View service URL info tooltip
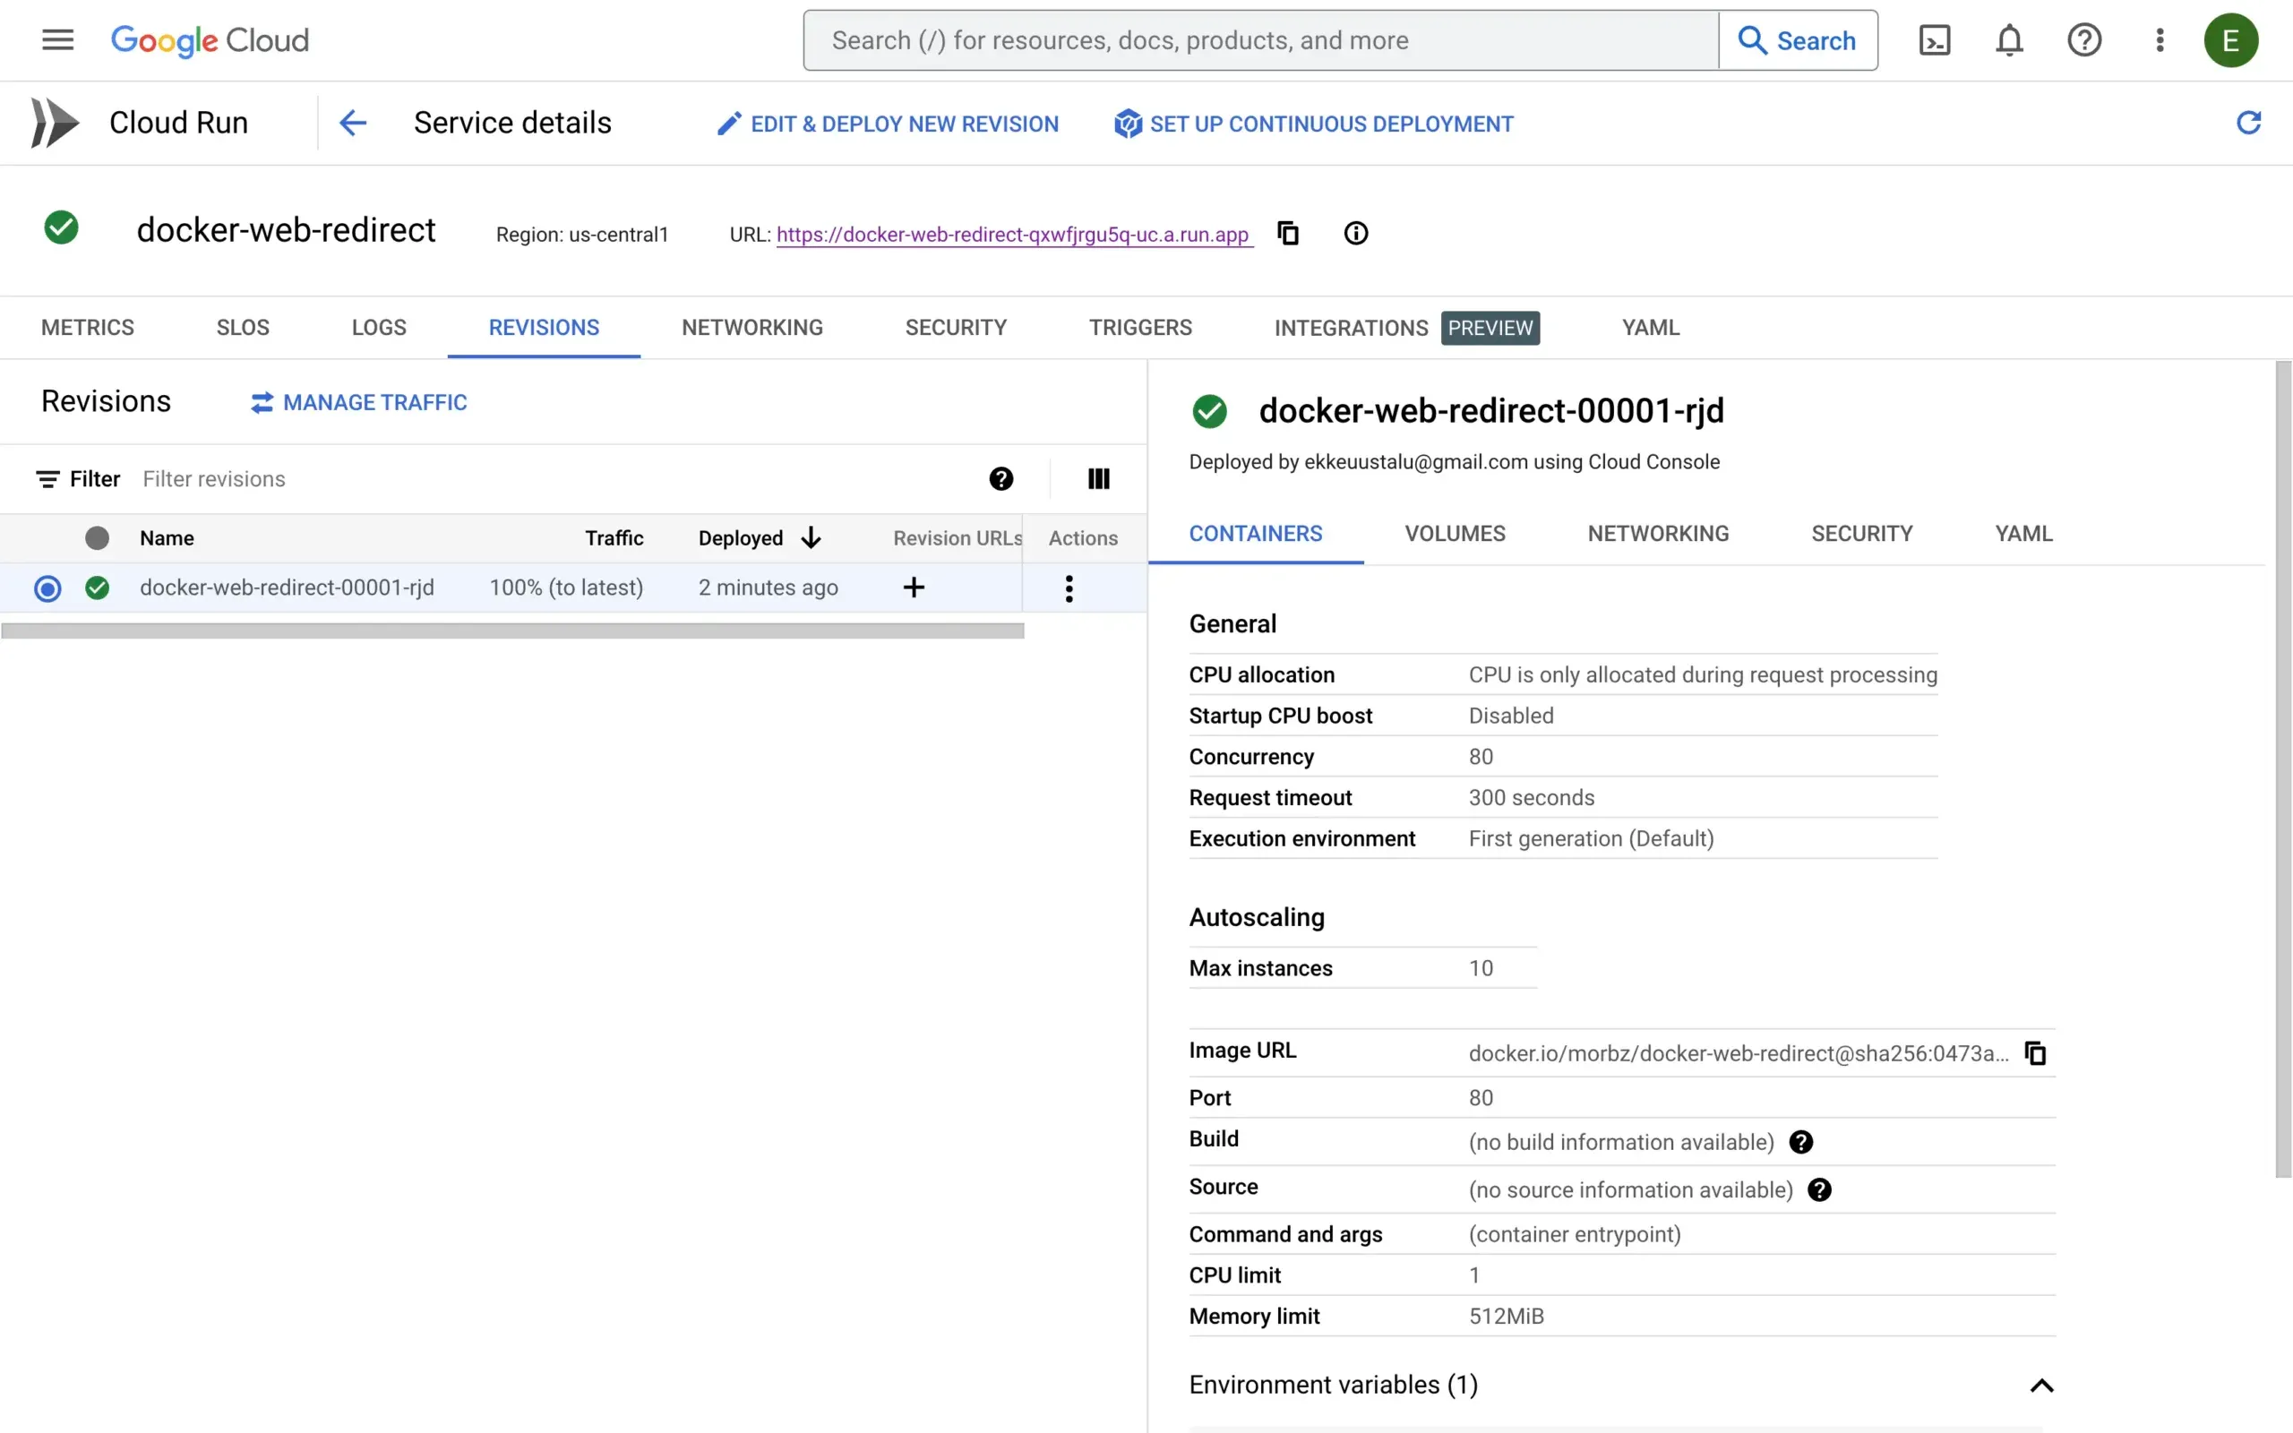This screenshot has height=1433, width=2293. 1356,233
